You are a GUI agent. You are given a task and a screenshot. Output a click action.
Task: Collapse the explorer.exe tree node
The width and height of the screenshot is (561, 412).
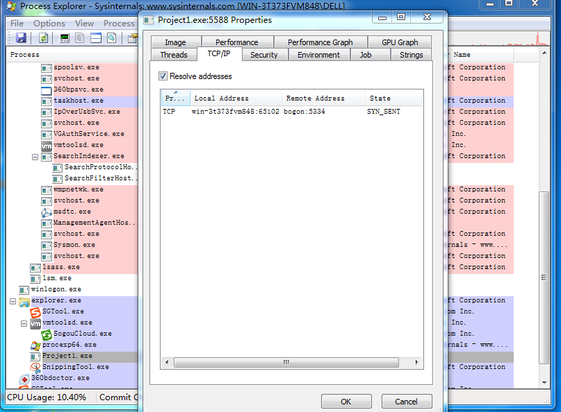(x=13, y=301)
